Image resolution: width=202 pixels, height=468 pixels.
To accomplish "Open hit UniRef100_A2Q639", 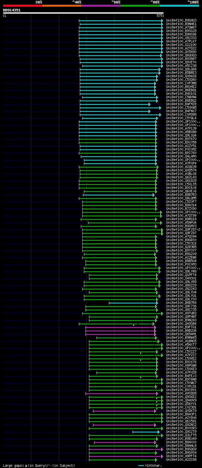I will pos(181,167).
